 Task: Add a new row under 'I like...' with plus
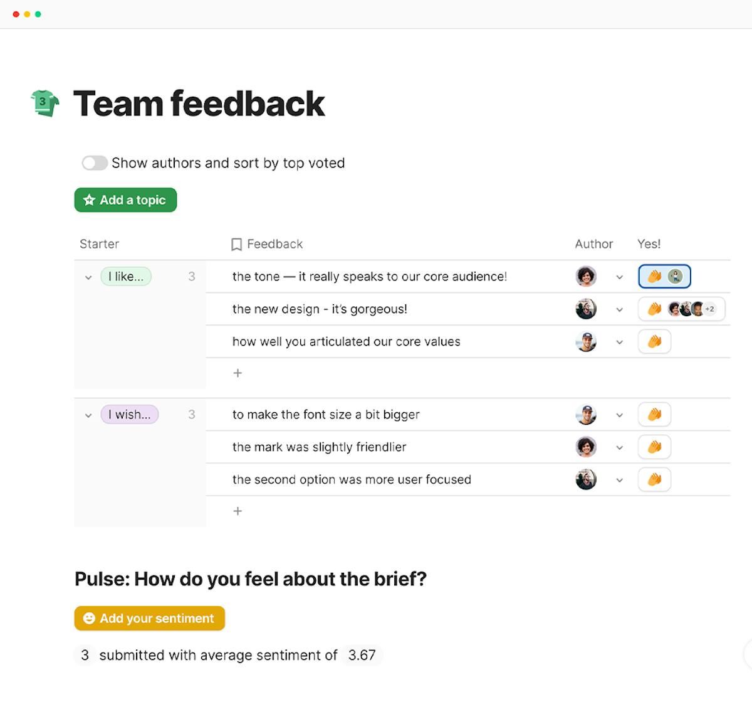238,373
